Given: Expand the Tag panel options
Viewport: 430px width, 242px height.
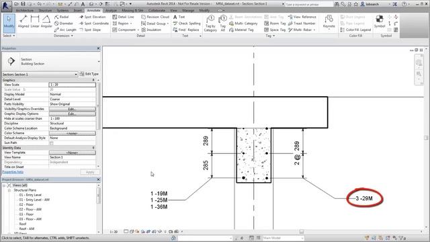Looking at the screenshot, I should click(x=270, y=36).
